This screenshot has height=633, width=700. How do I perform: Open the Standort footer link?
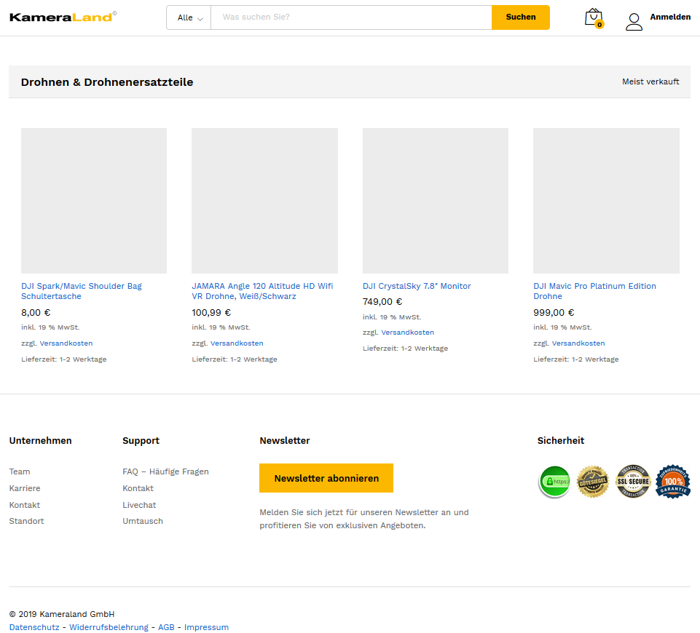point(26,521)
